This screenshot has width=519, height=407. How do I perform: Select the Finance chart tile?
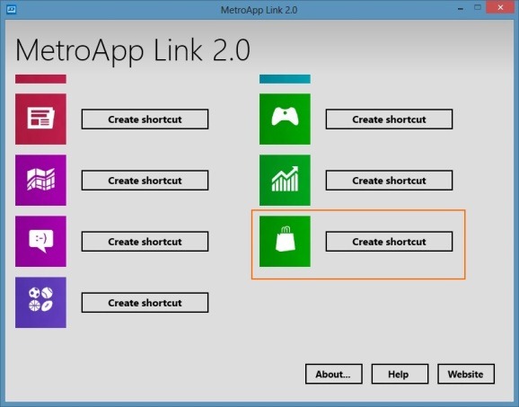[x=285, y=181]
